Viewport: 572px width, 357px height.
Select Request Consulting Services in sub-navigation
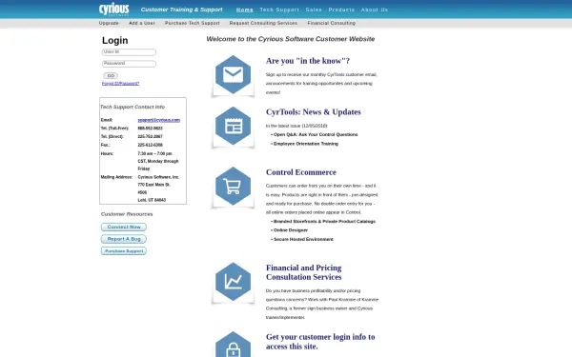tap(263, 23)
